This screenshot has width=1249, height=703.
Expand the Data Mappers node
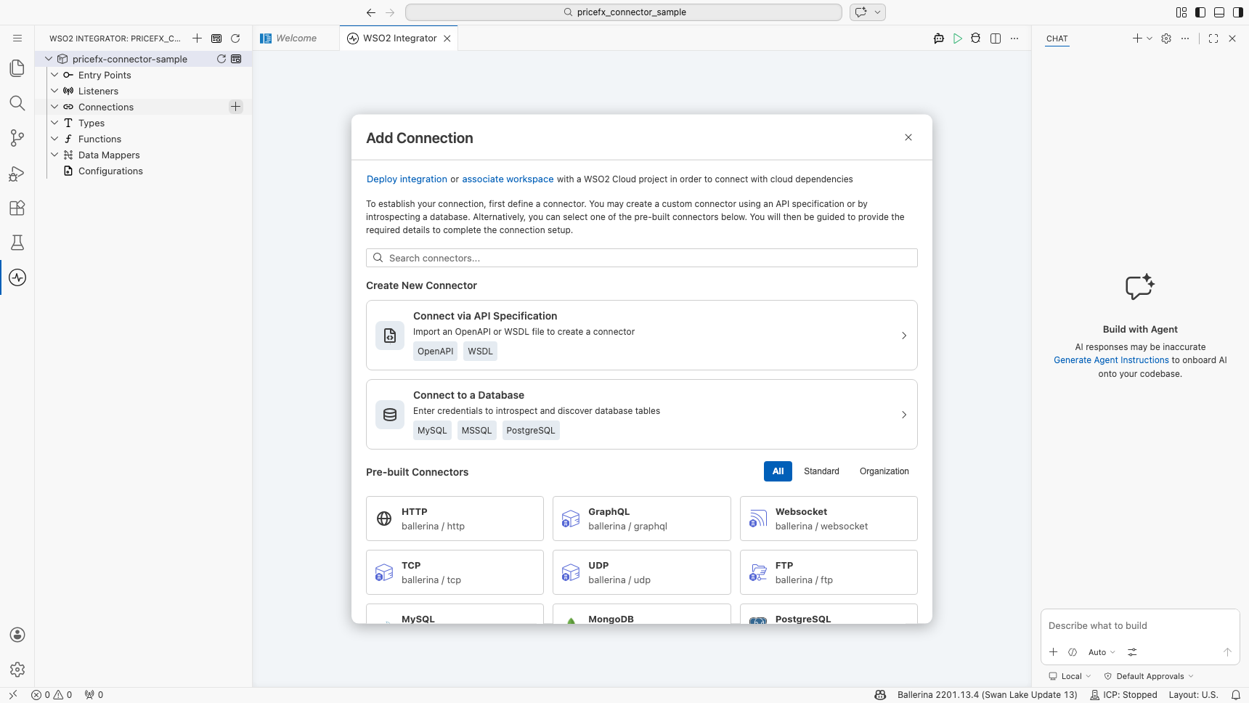[x=54, y=155]
